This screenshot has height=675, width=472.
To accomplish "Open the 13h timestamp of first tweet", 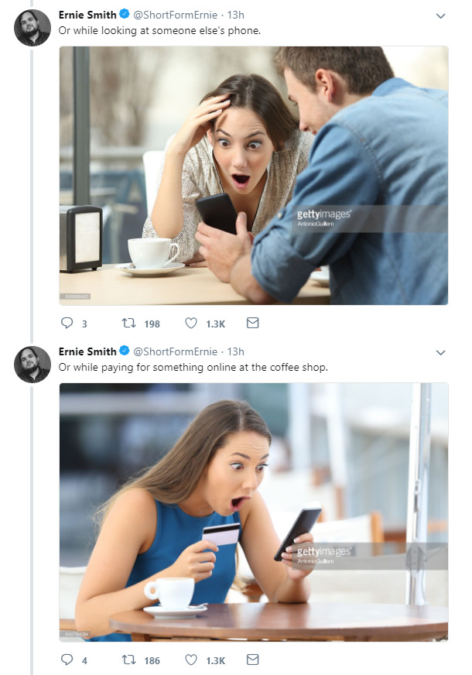I will tap(235, 15).
